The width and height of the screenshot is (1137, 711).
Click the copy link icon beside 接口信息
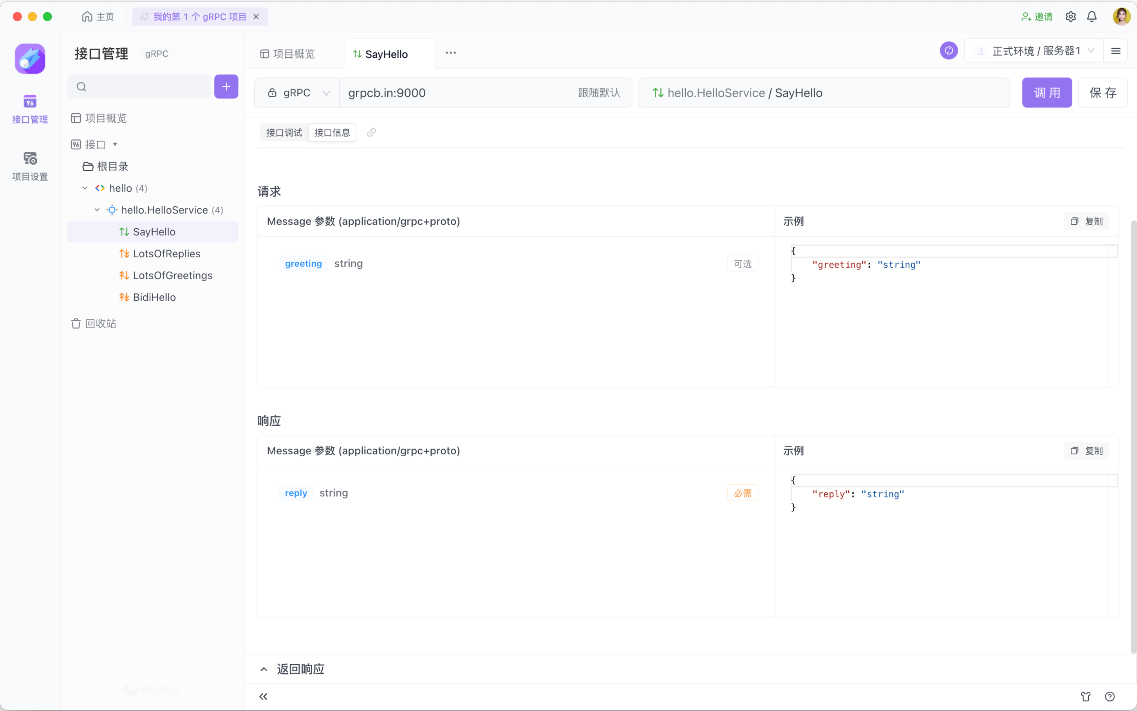(x=371, y=133)
